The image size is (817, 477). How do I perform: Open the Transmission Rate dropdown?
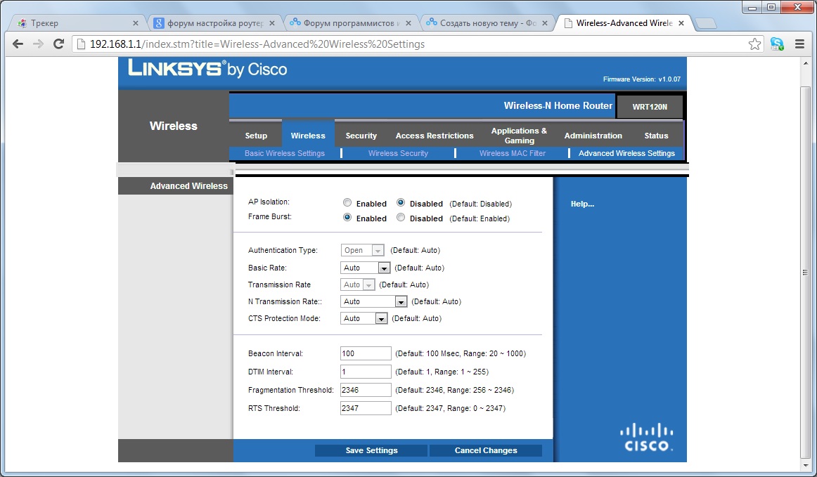(357, 285)
